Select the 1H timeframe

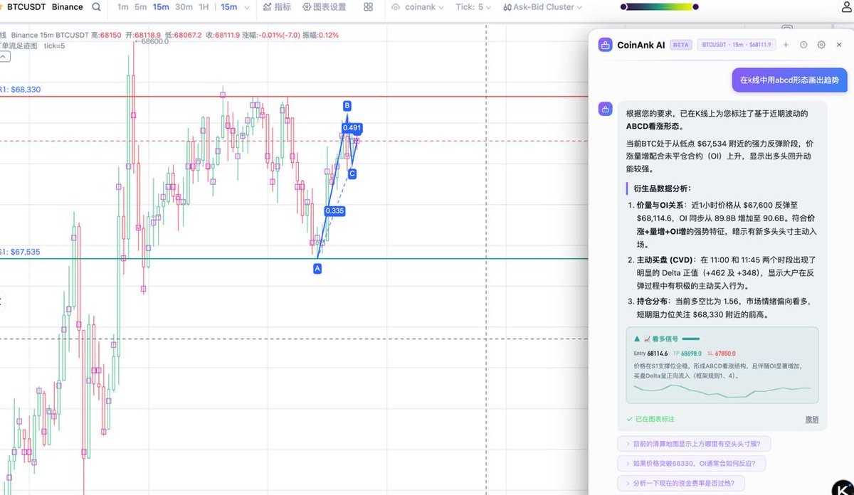[204, 7]
